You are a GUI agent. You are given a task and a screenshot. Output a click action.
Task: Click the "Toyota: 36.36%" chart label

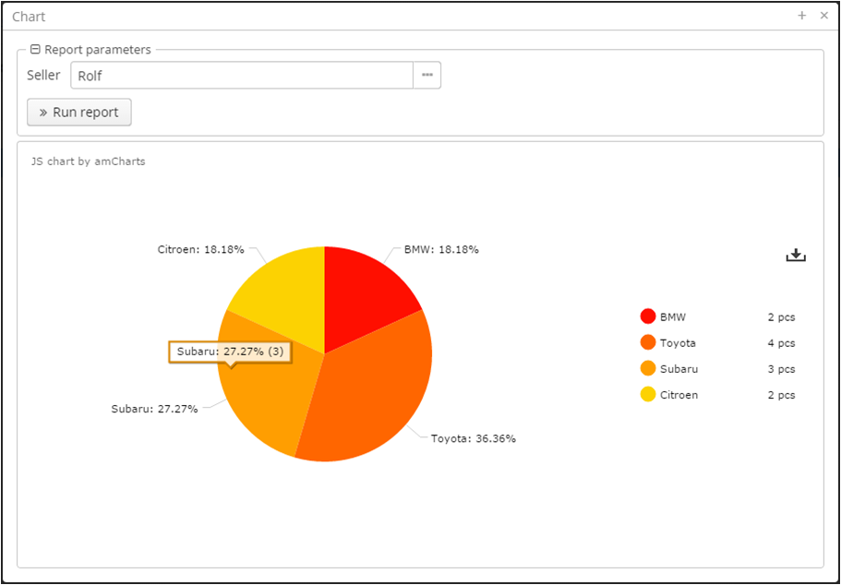(x=473, y=438)
